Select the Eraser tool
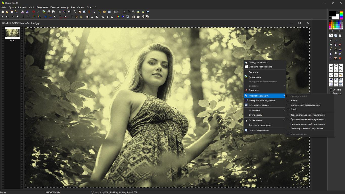 [340, 45]
